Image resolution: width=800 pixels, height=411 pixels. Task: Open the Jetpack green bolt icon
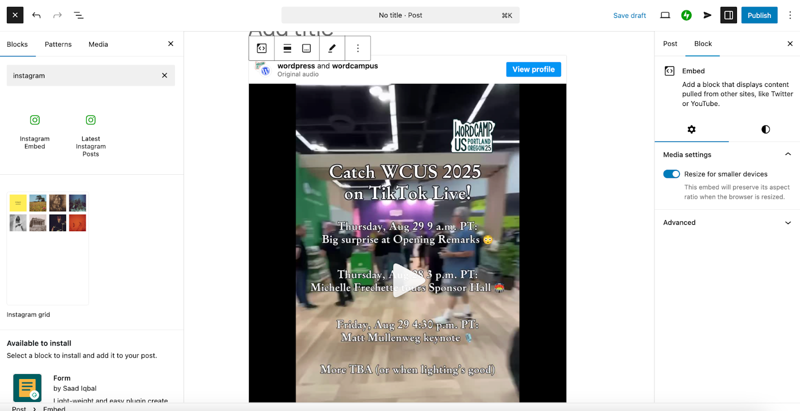(686, 15)
